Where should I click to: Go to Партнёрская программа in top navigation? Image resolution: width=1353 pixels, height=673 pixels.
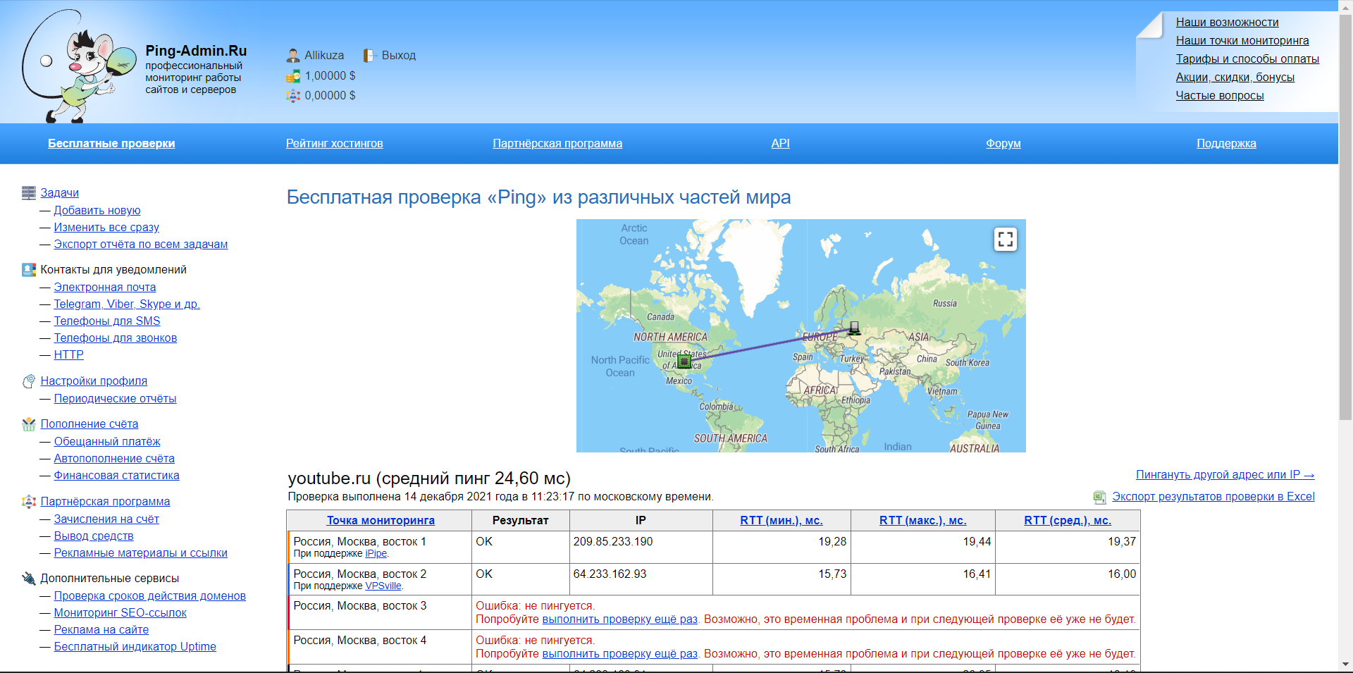click(x=557, y=144)
